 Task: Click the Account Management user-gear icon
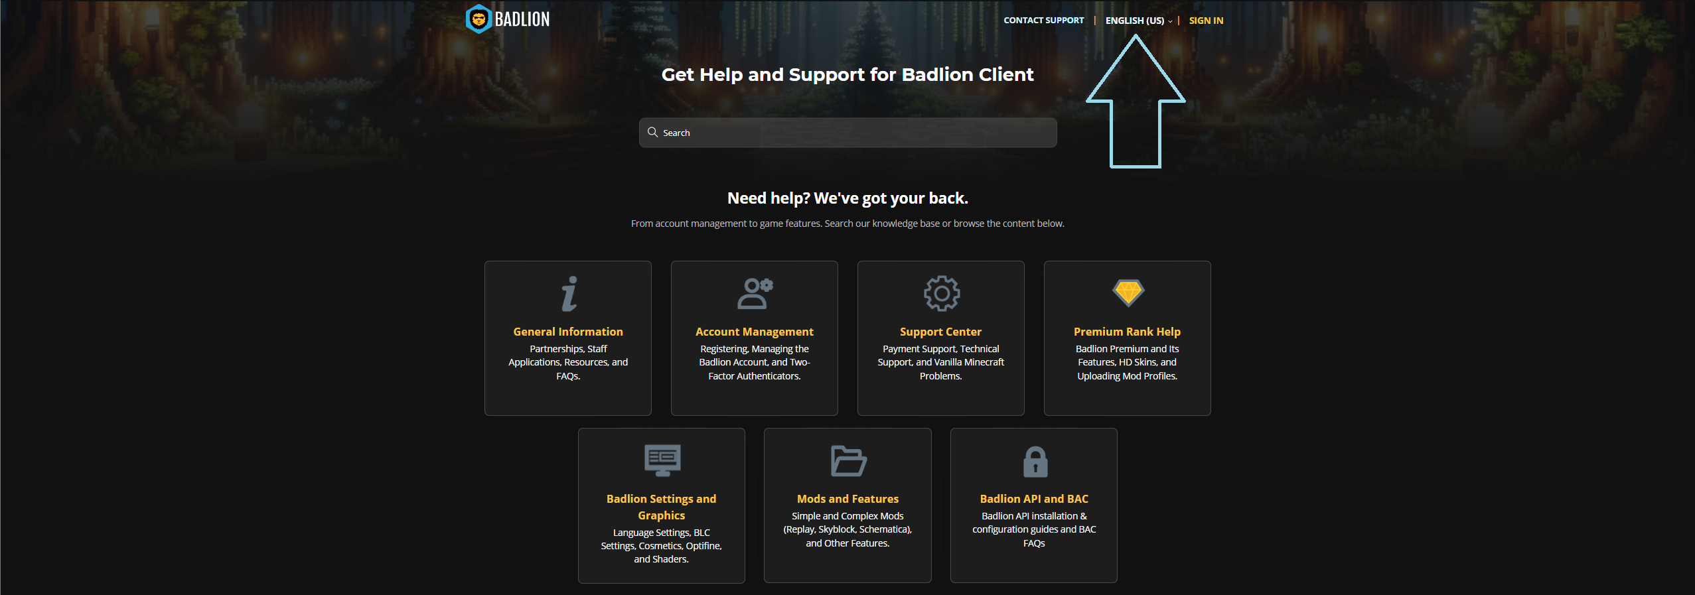(x=755, y=293)
